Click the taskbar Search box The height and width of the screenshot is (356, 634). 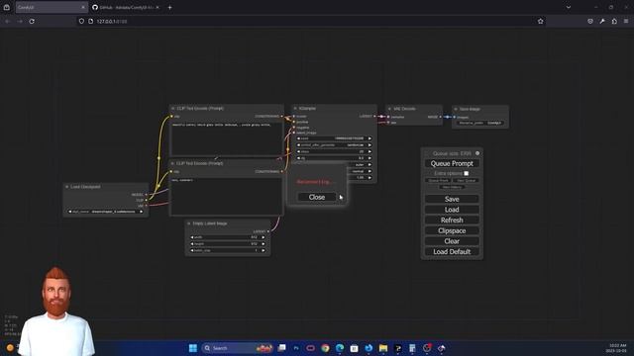pyautogui.click(x=237, y=348)
